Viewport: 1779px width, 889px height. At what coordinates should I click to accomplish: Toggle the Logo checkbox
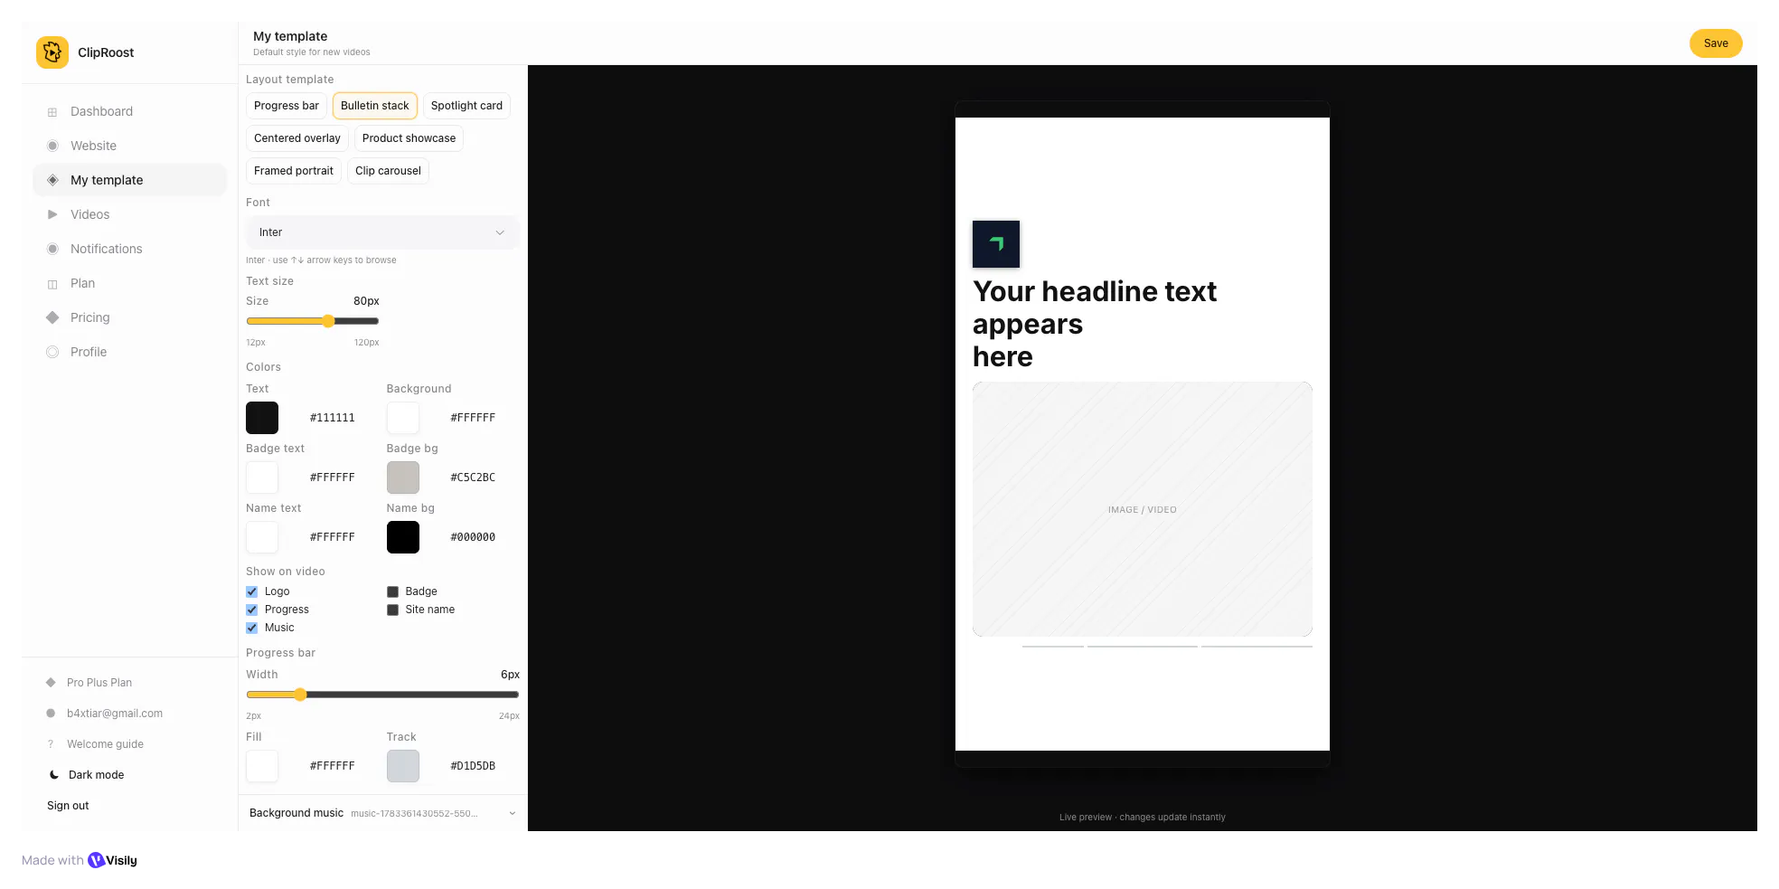(x=252, y=591)
